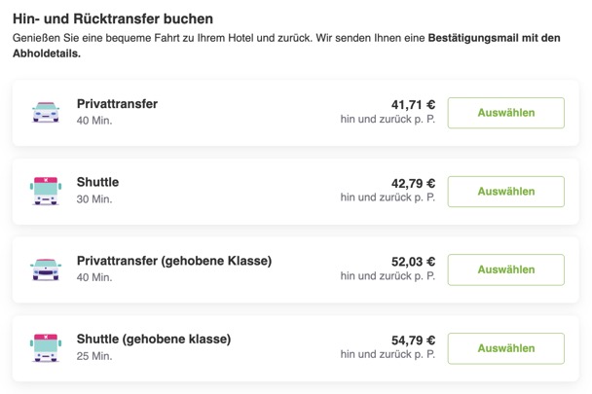Click the Shuttle bus icon

46,191
